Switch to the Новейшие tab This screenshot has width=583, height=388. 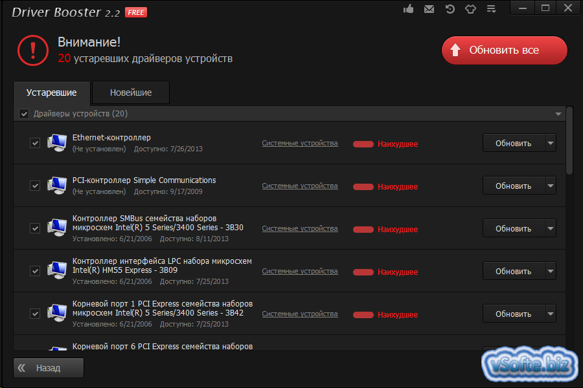[131, 92]
